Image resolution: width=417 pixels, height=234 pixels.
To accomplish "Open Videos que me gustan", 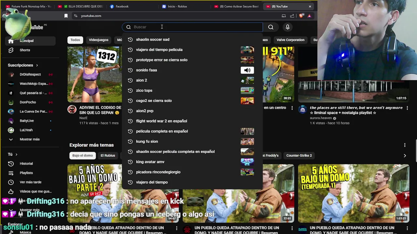I will [x=29, y=191].
